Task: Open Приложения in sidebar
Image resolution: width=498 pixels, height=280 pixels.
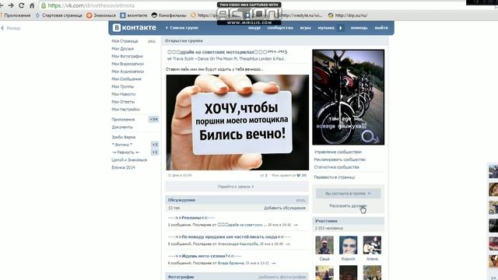Action: click(x=123, y=119)
